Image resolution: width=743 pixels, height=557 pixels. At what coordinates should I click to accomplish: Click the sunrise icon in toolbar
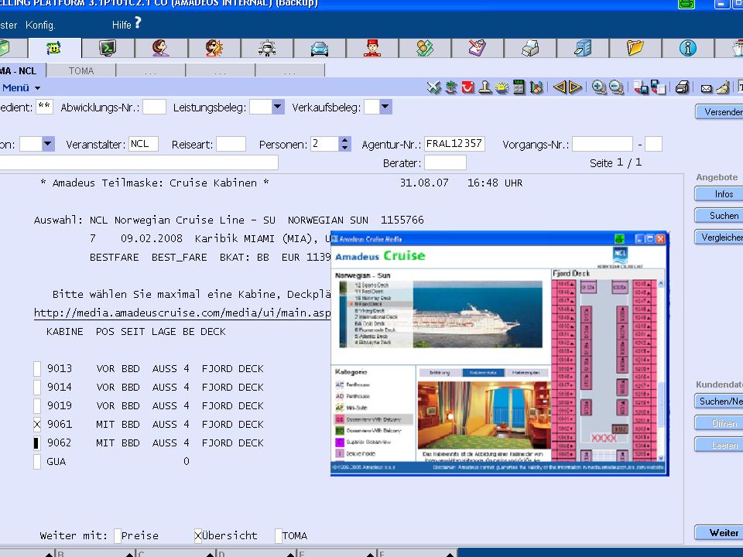[x=502, y=87]
